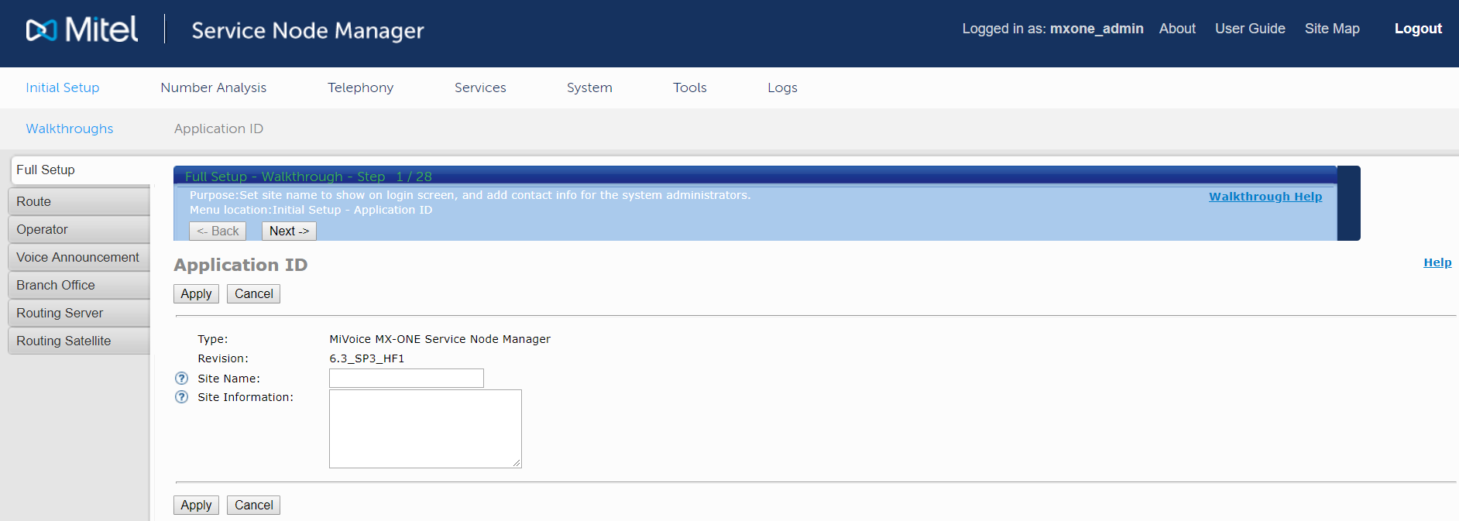The width and height of the screenshot is (1459, 521).
Task: Open the Tools menu
Action: click(690, 87)
